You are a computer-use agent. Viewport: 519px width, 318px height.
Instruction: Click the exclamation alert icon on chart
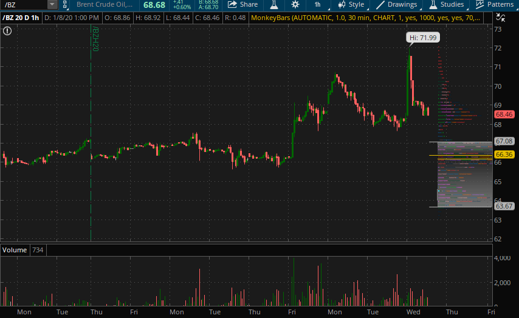(x=7, y=31)
